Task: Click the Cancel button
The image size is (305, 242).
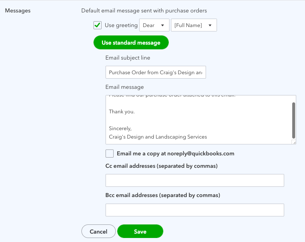Action: 98,231
